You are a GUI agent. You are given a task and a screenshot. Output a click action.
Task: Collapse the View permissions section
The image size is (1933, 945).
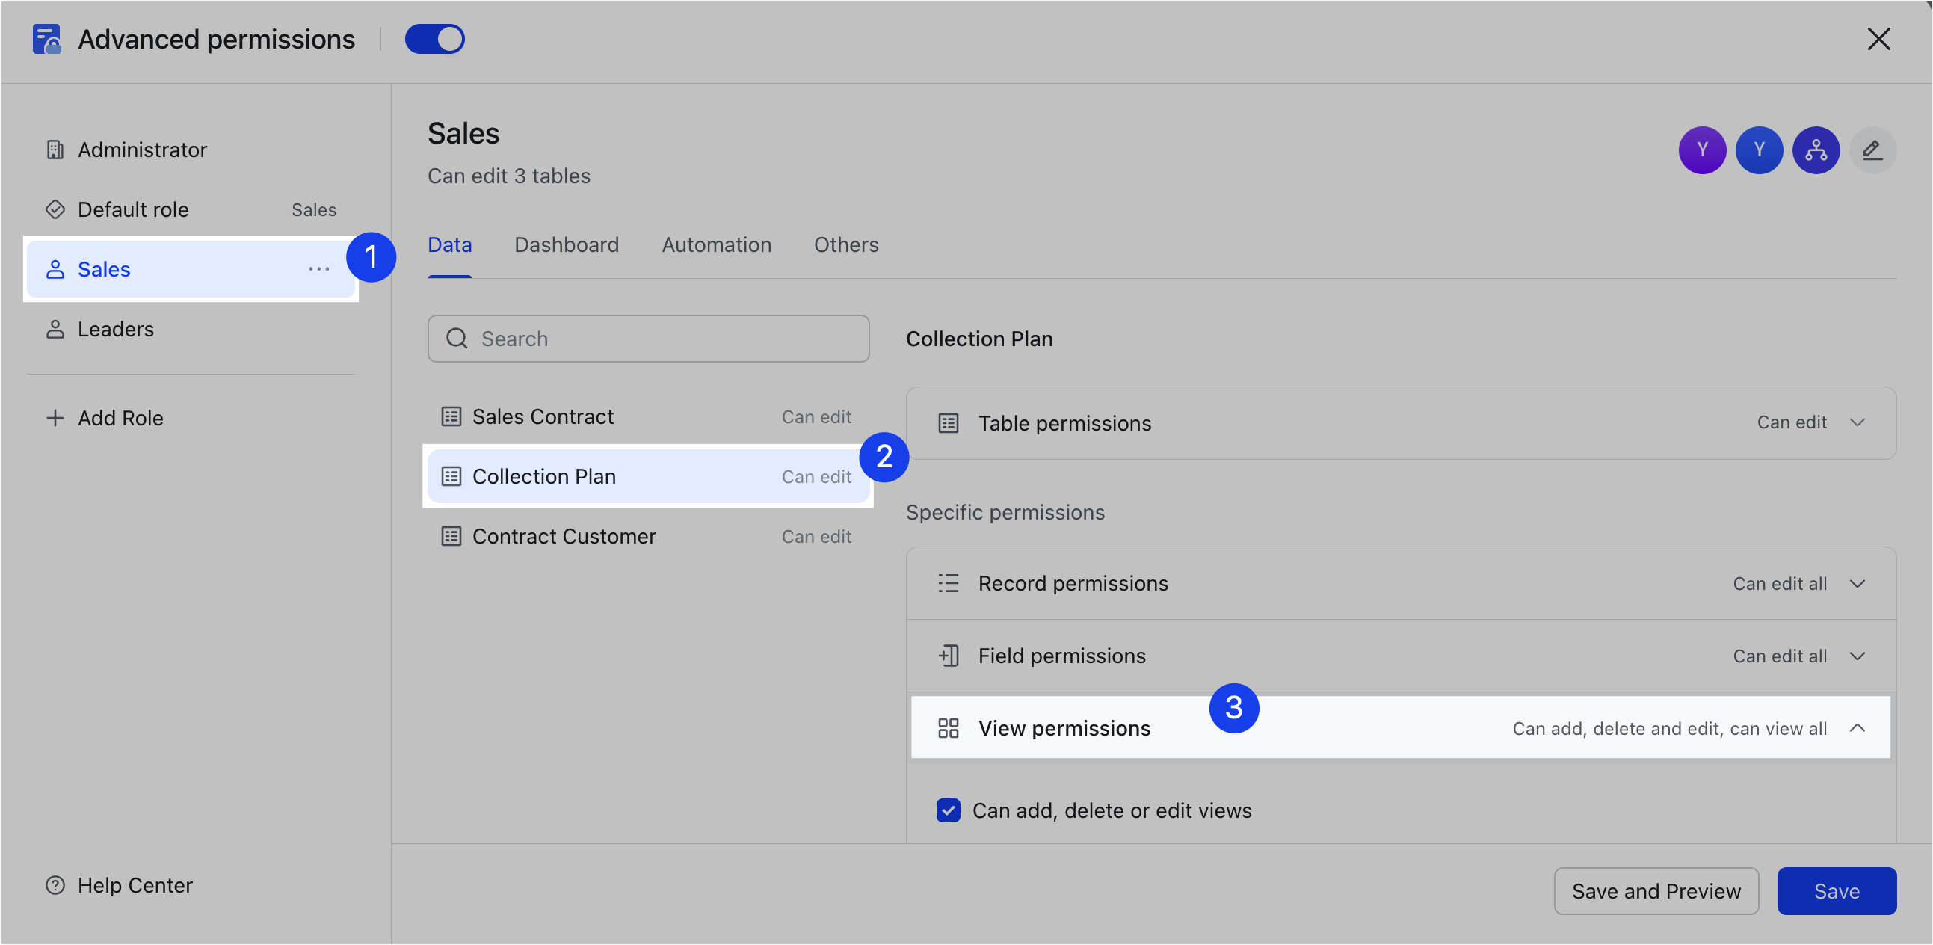tap(1859, 727)
